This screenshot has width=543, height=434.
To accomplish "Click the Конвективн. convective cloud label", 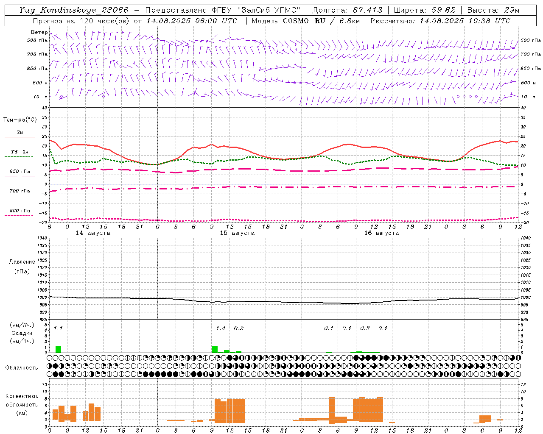I will [22, 396].
